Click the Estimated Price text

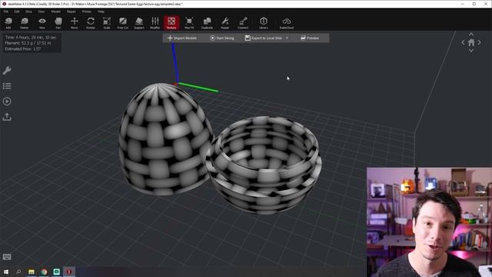(22, 49)
